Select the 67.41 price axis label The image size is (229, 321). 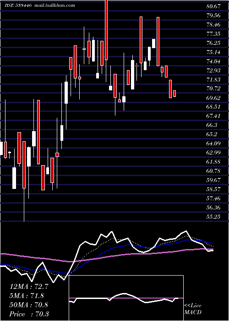pos(213,116)
